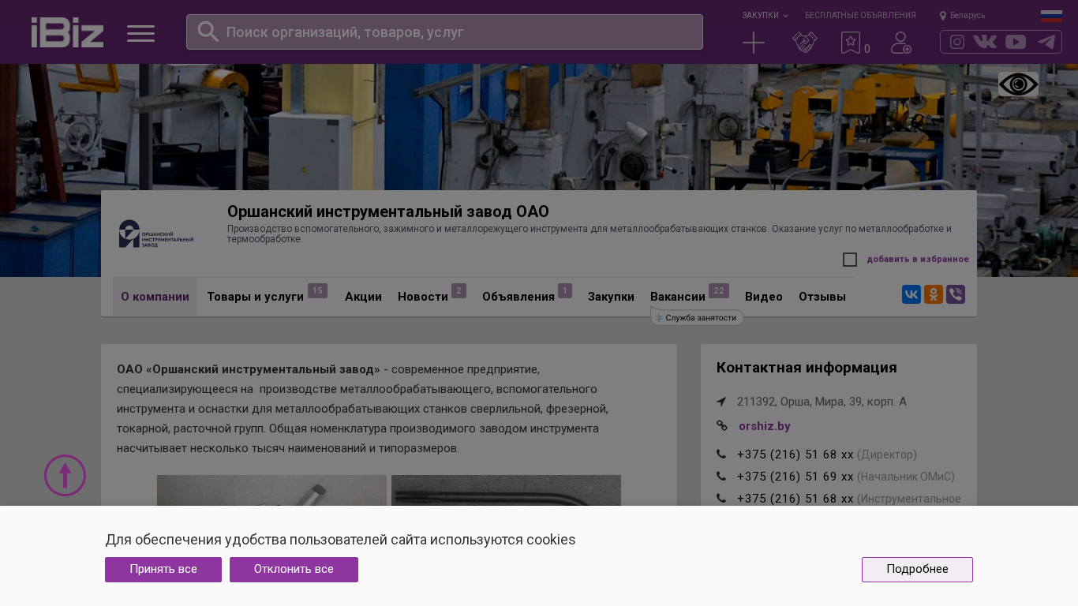
Task: Share via Viber purple icon
Action: pyautogui.click(x=956, y=294)
